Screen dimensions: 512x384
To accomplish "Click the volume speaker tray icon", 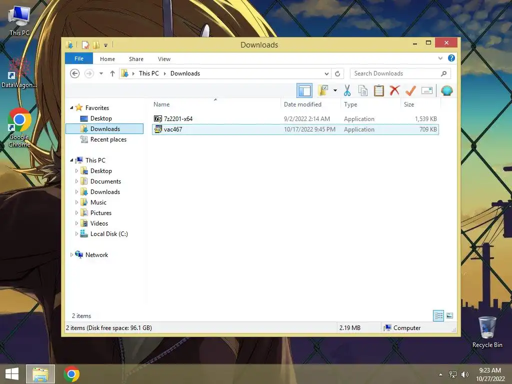I will pos(464,374).
